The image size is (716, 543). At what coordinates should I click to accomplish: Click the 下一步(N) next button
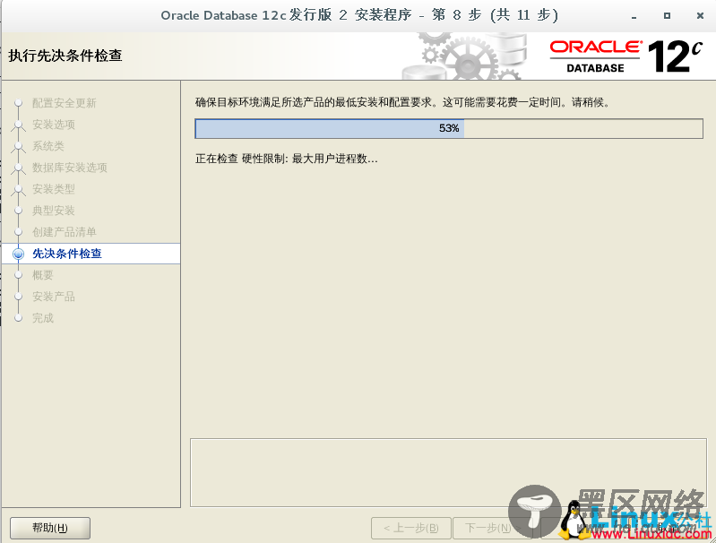click(x=492, y=528)
